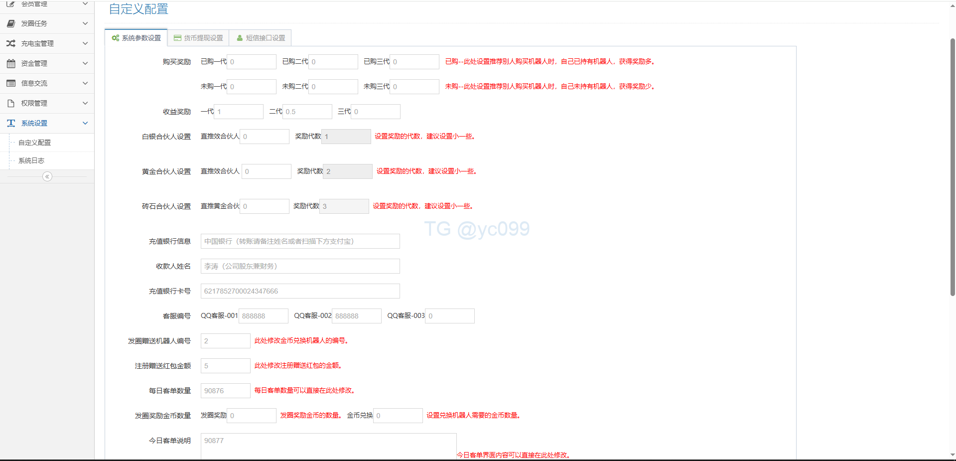Expand the 资金管理 menu chevron
Screen dimensions: 956x461
pos(85,63)
